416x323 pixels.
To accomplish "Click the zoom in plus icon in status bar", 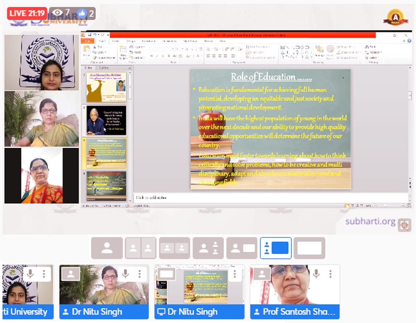I will tap(403, 205).
